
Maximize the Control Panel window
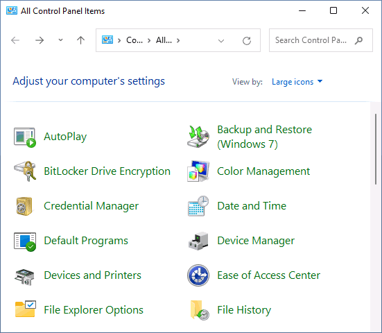[333, 10]
